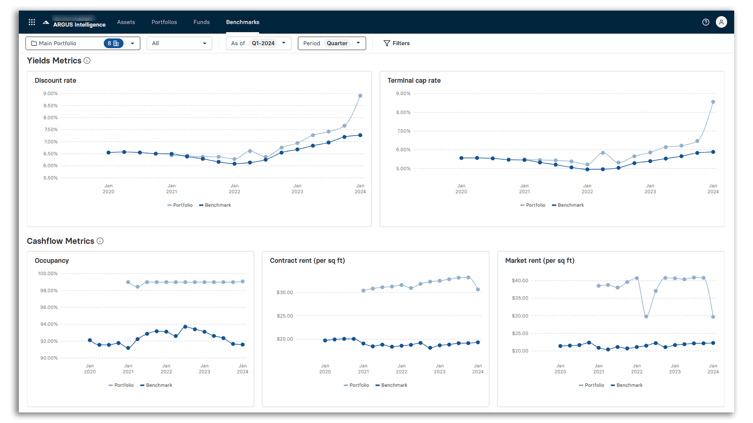
Task: Switch to the Portfolios tab
Action: click(164, 22)
